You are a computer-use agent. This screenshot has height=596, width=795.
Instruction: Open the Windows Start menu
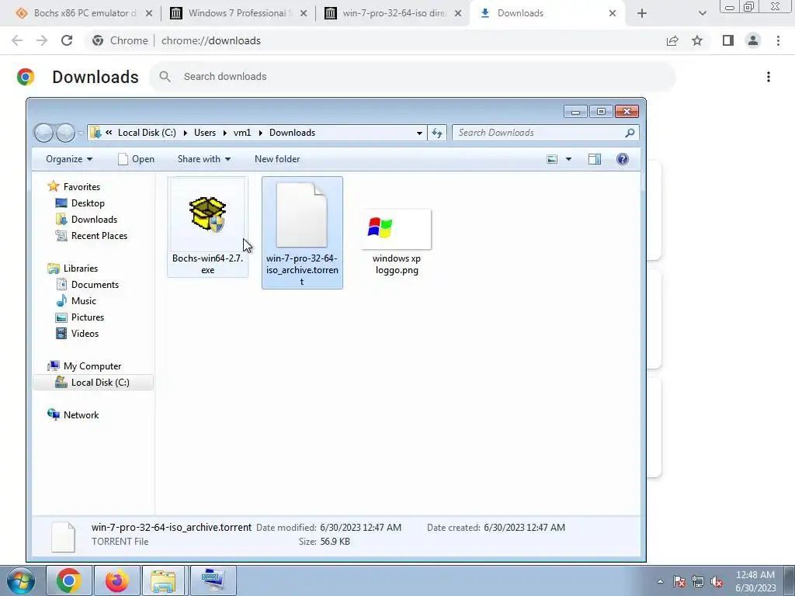pos(21,580)
